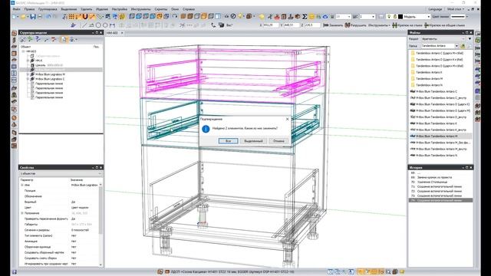Click the rotate view arrow icon

coord(175,16)
